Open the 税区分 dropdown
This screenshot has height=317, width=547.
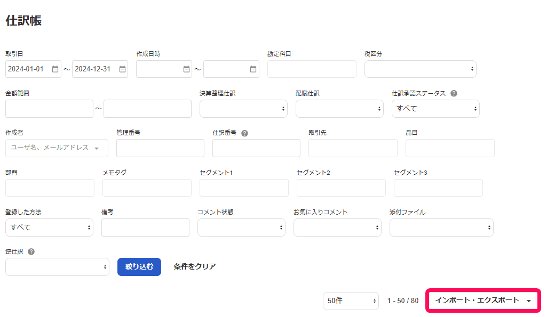click(421, 69)
